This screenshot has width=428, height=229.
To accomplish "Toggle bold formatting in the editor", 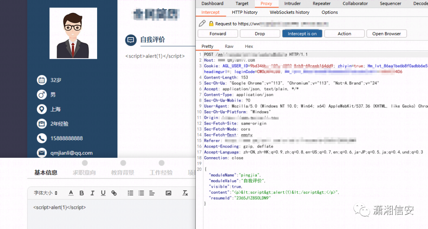I will click(82, 193).
